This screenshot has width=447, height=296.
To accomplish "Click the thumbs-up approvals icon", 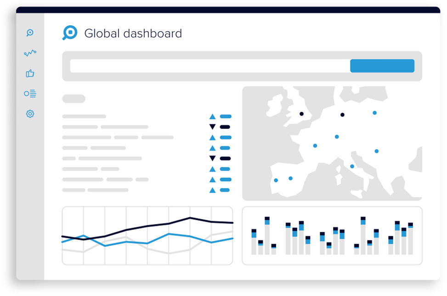I will [x=30, y=73].
